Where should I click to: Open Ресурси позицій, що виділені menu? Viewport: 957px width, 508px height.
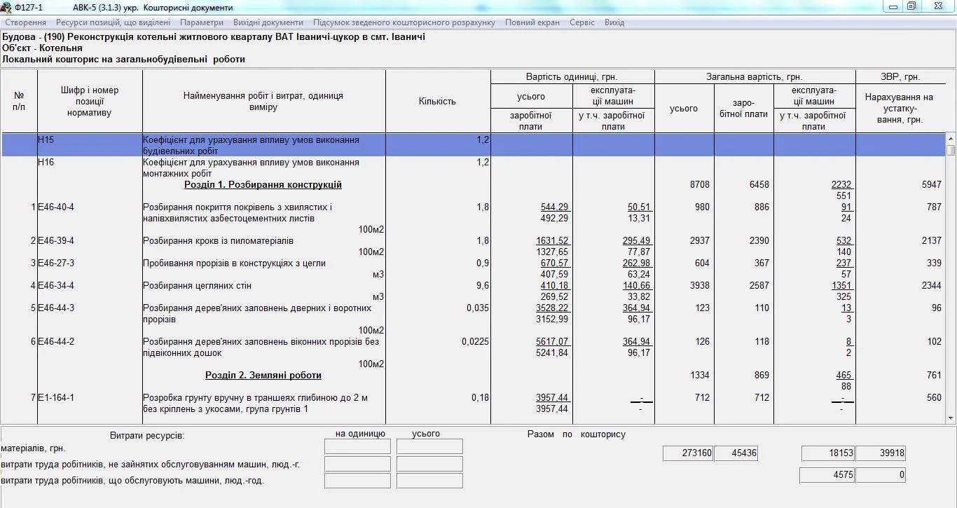(113, 22)
